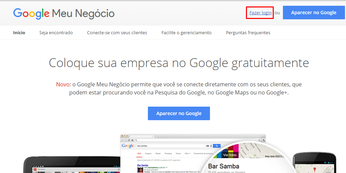Screen dimensions: 346x173
Task: Select the Vídeos tab in mock results
Action: tap(178, 153)
